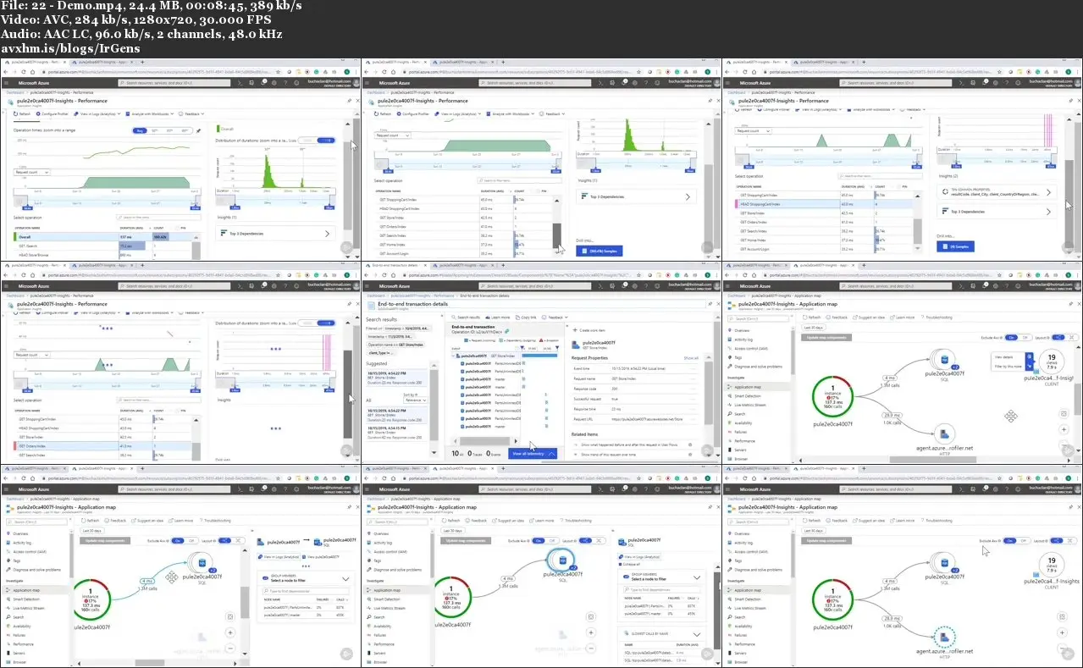Open Analyze with Workbooks dropdown in the Overall-row frame
Image resolution: width=1083 pixels, height=668 pixels.
[x=149, y=113]
